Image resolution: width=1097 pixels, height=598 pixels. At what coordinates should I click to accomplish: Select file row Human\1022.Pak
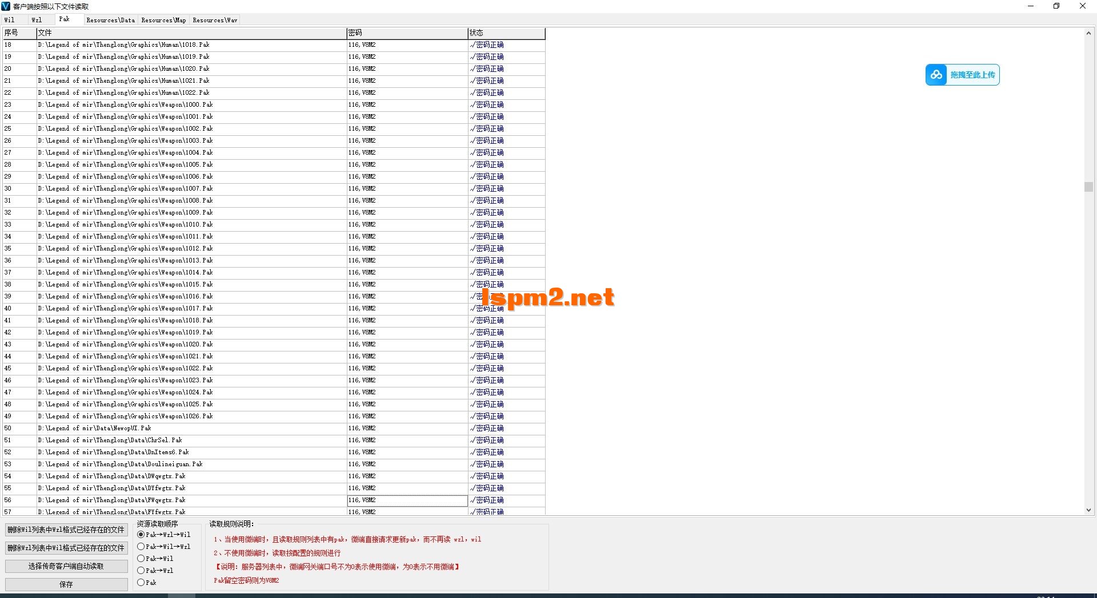[x=191, y=92]
